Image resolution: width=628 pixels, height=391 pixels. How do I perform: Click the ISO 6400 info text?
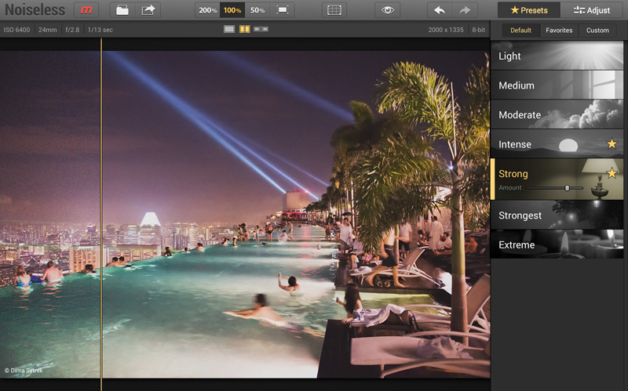click(16, 30)
